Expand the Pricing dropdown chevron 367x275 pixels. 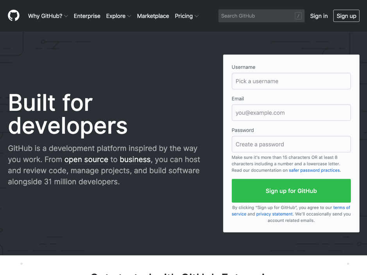[196, 16]
